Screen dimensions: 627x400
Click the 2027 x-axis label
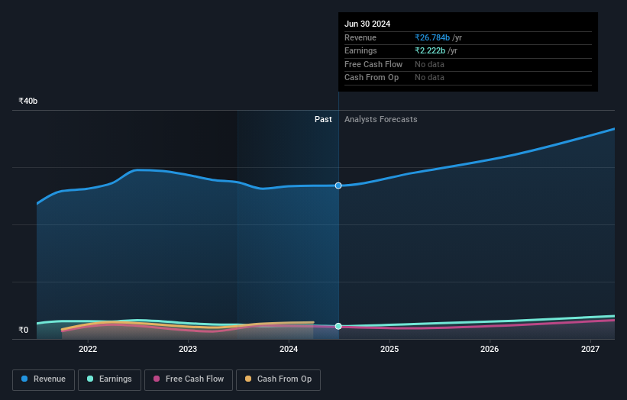click(x=590, y=349)
